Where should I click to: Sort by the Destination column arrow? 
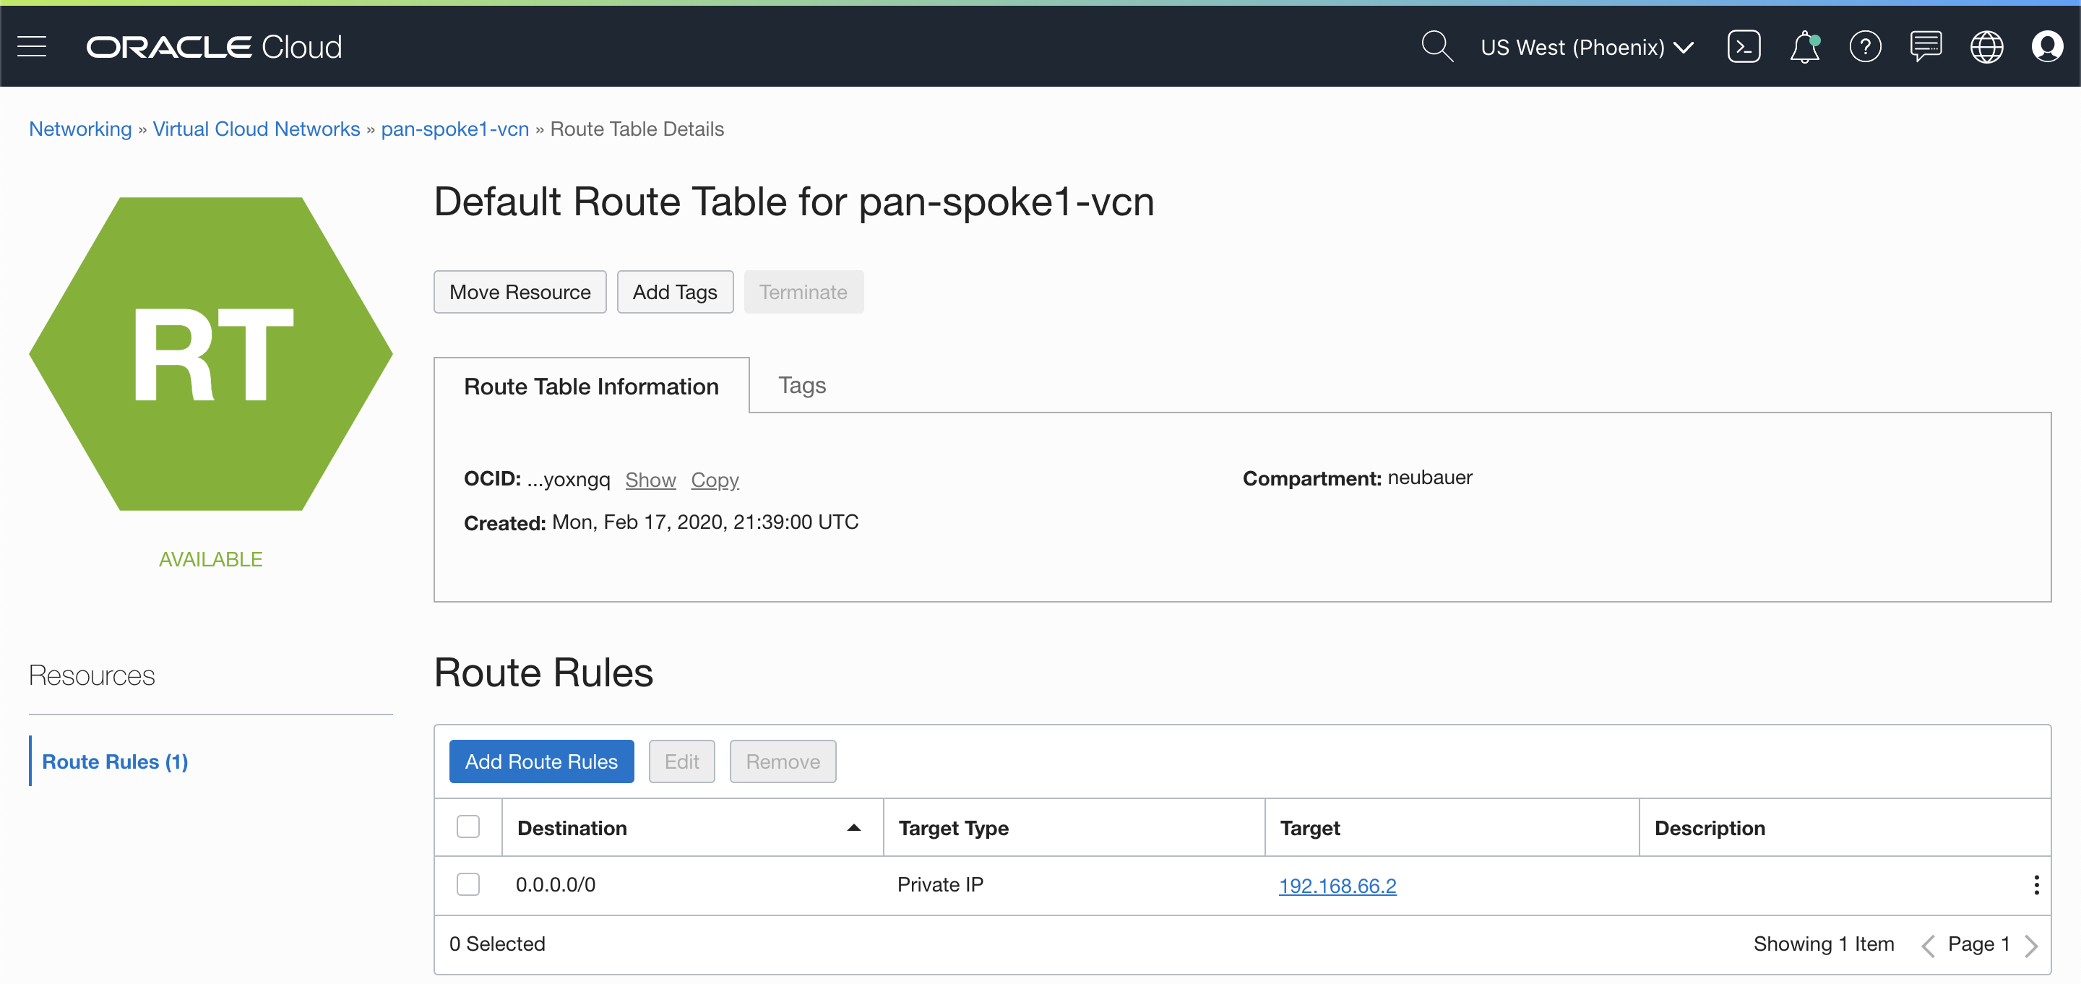click(x=853, y=827)
